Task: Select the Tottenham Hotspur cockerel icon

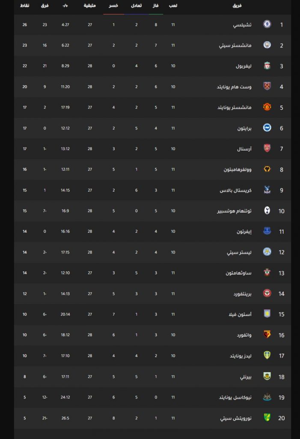Action: pyautogui.click(x=267, y=210)
